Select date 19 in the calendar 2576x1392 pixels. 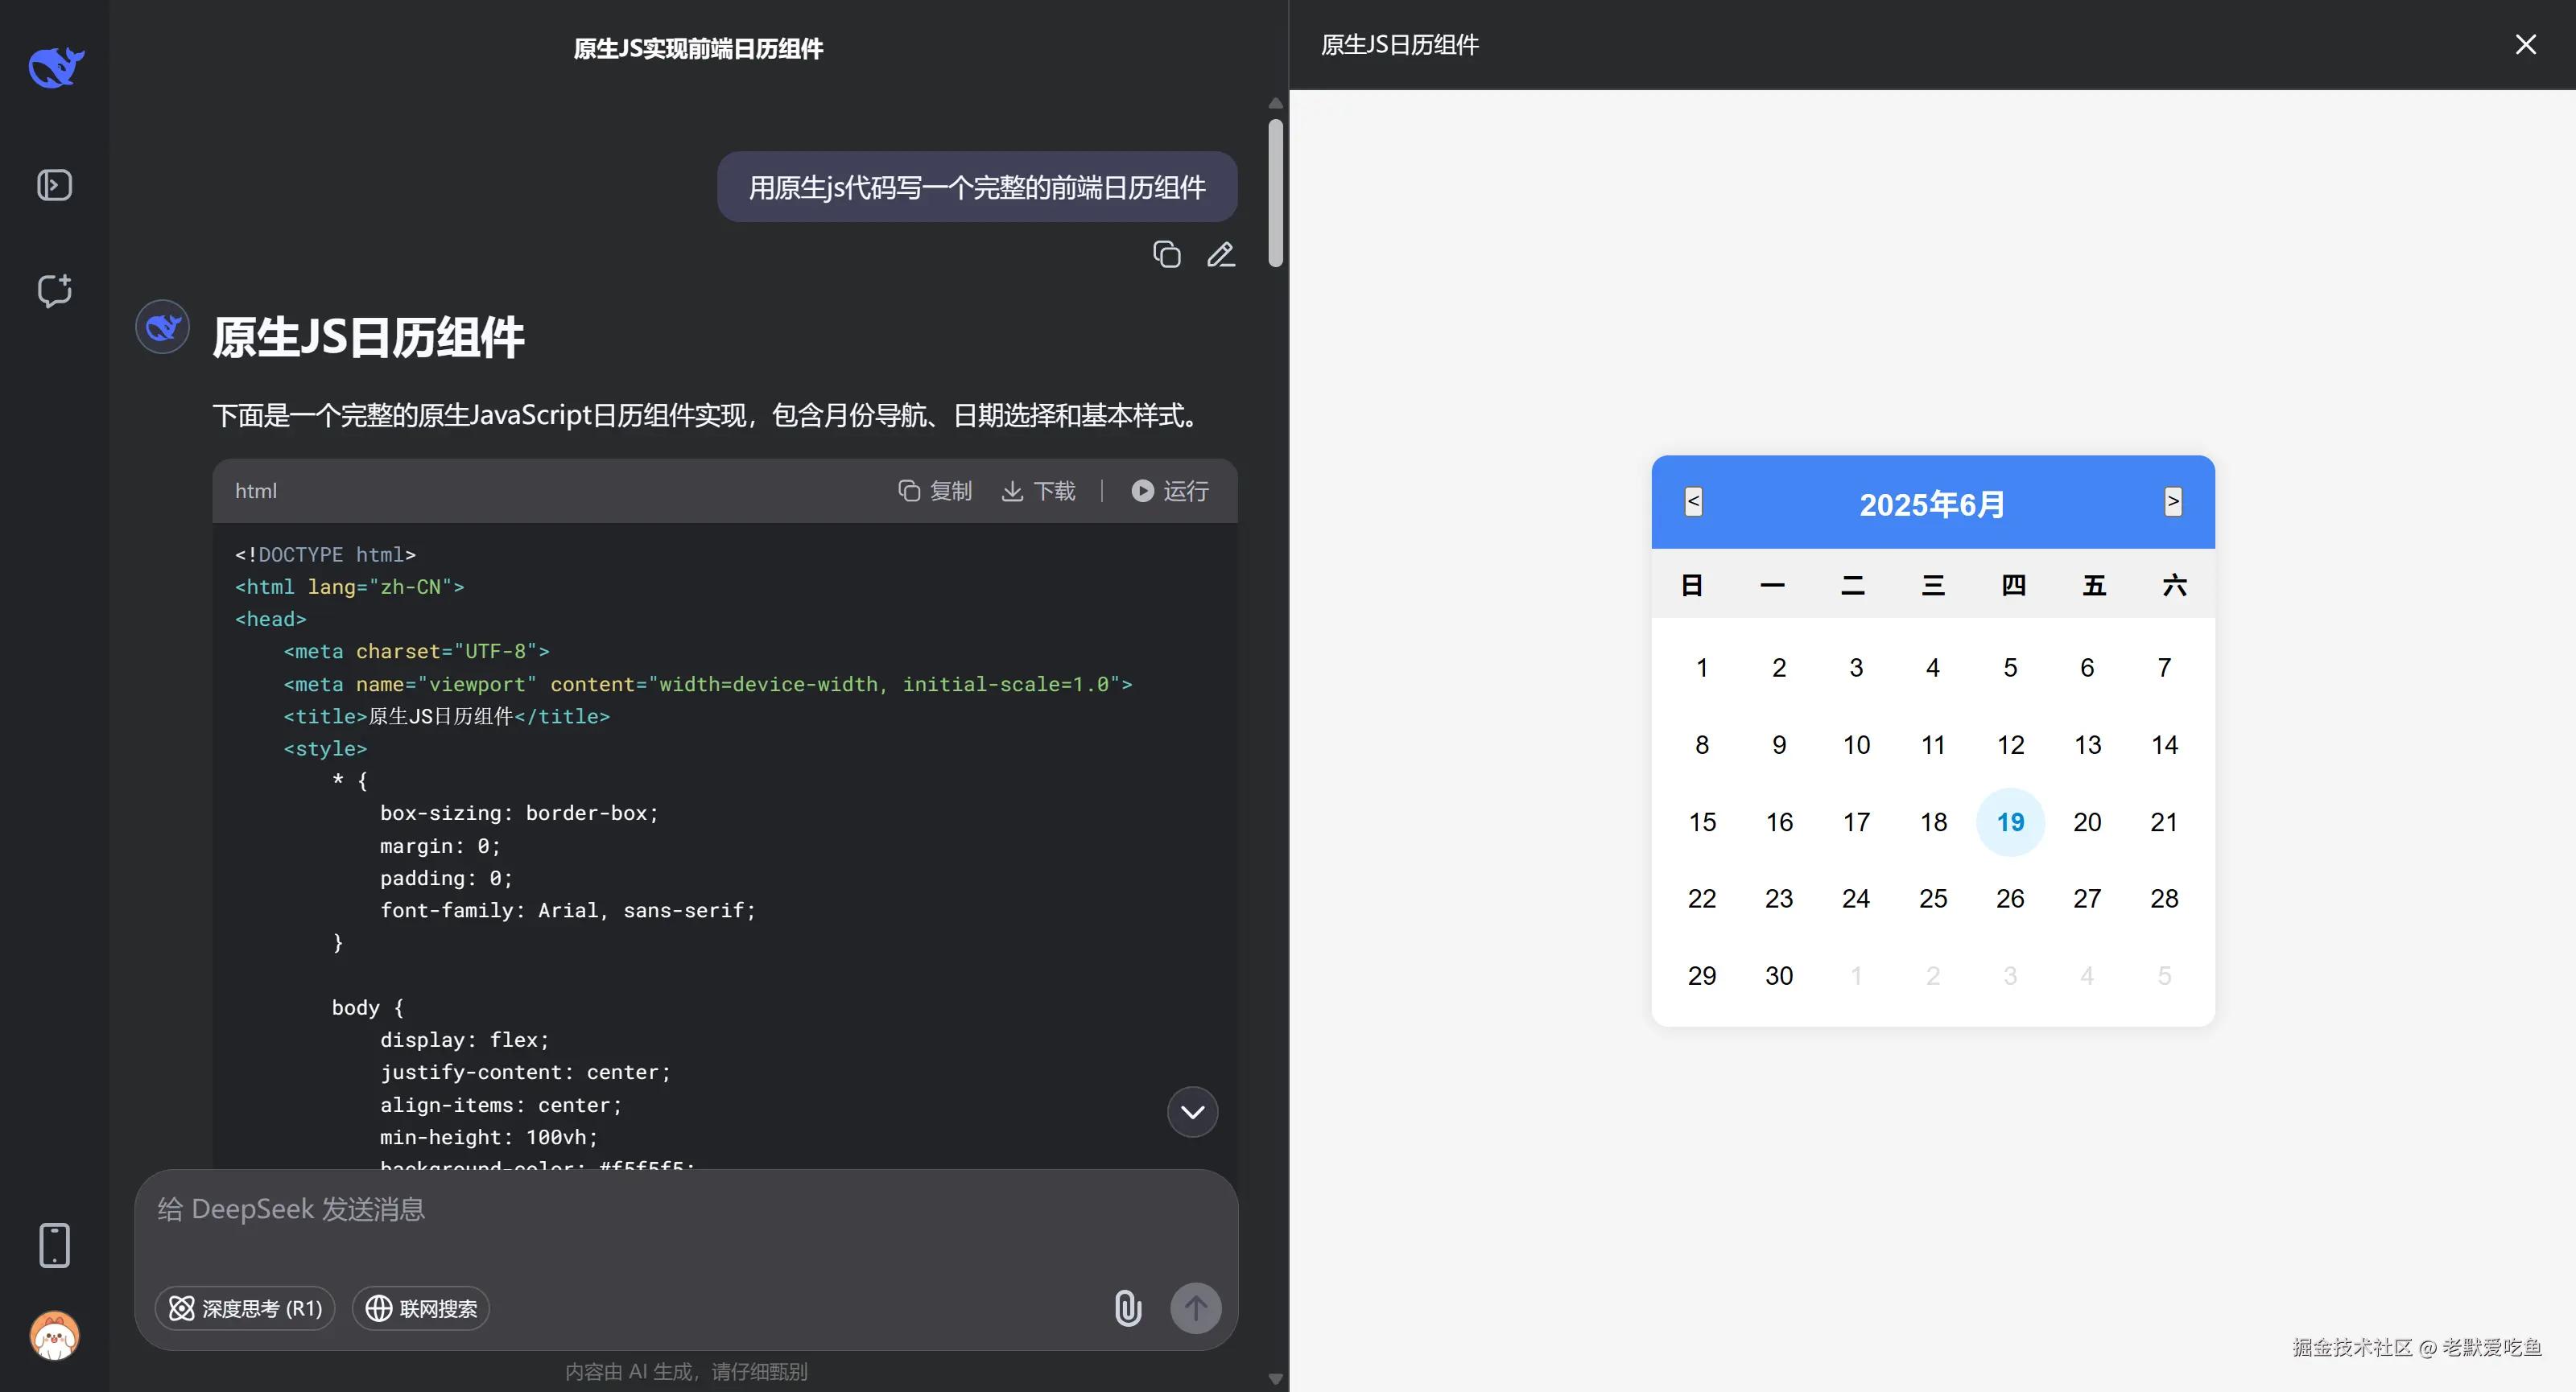pos(2010,822)
